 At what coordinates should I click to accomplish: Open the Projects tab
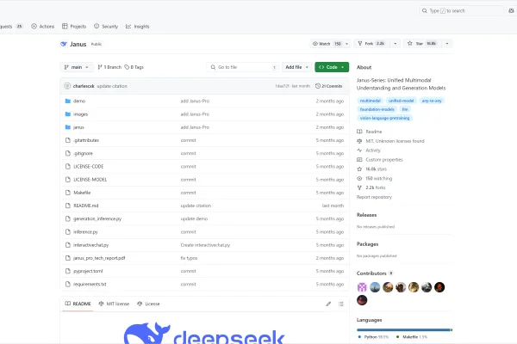pyautogui.click(x=74, y=27)
